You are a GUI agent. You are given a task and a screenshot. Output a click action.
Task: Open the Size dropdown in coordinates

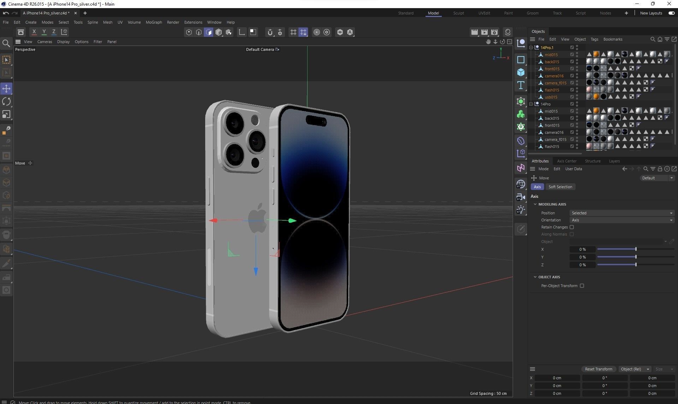(x=664, y=369)
